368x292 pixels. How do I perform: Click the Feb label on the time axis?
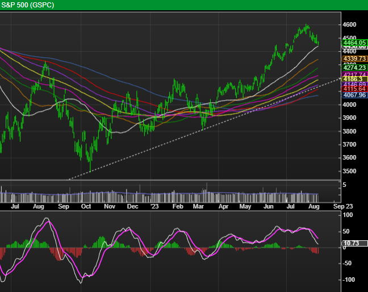tap(178, 206)
